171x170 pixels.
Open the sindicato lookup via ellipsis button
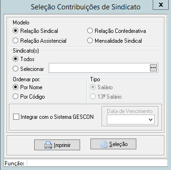point(153,68)
